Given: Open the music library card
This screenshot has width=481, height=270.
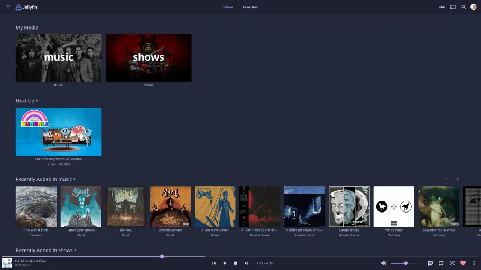Looking at the screenshot, I should [59, 58].
